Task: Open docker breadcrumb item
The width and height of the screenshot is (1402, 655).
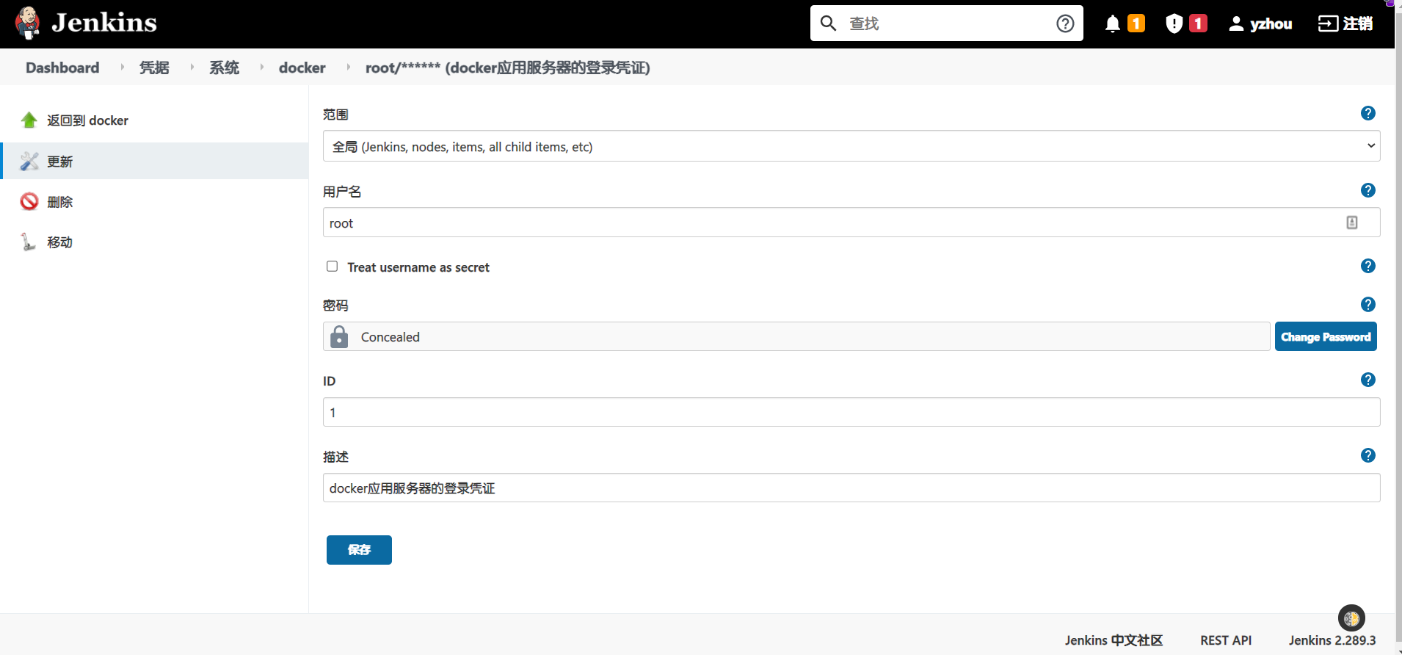Action: click(302, 68)
